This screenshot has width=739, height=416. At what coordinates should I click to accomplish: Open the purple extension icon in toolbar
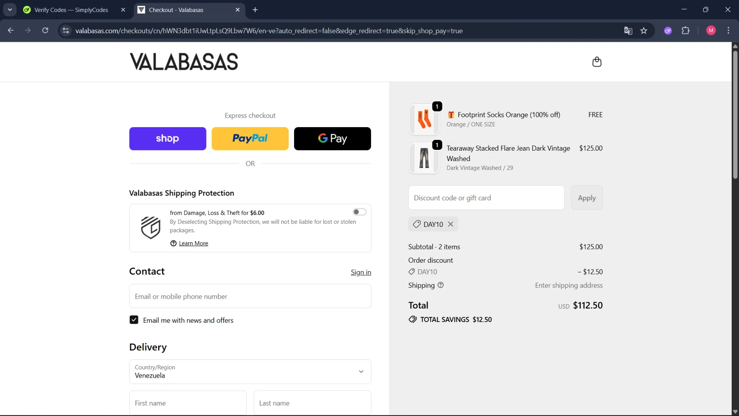[x=668, y=31]
